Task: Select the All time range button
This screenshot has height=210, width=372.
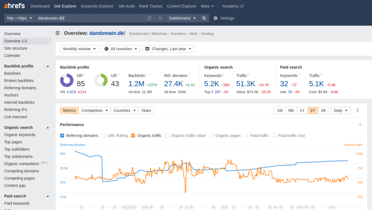Action: pyautogui.click(x=323, y=110)
